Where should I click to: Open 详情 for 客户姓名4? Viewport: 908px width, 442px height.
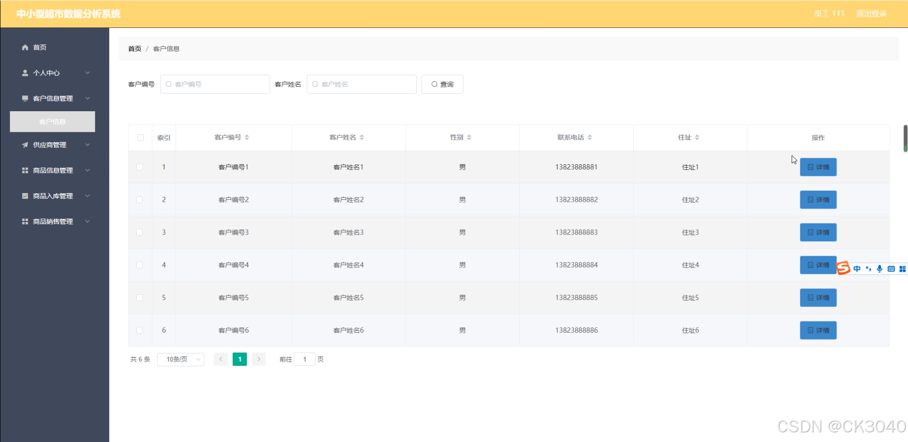pyautogui.click(x=818, y=265)
